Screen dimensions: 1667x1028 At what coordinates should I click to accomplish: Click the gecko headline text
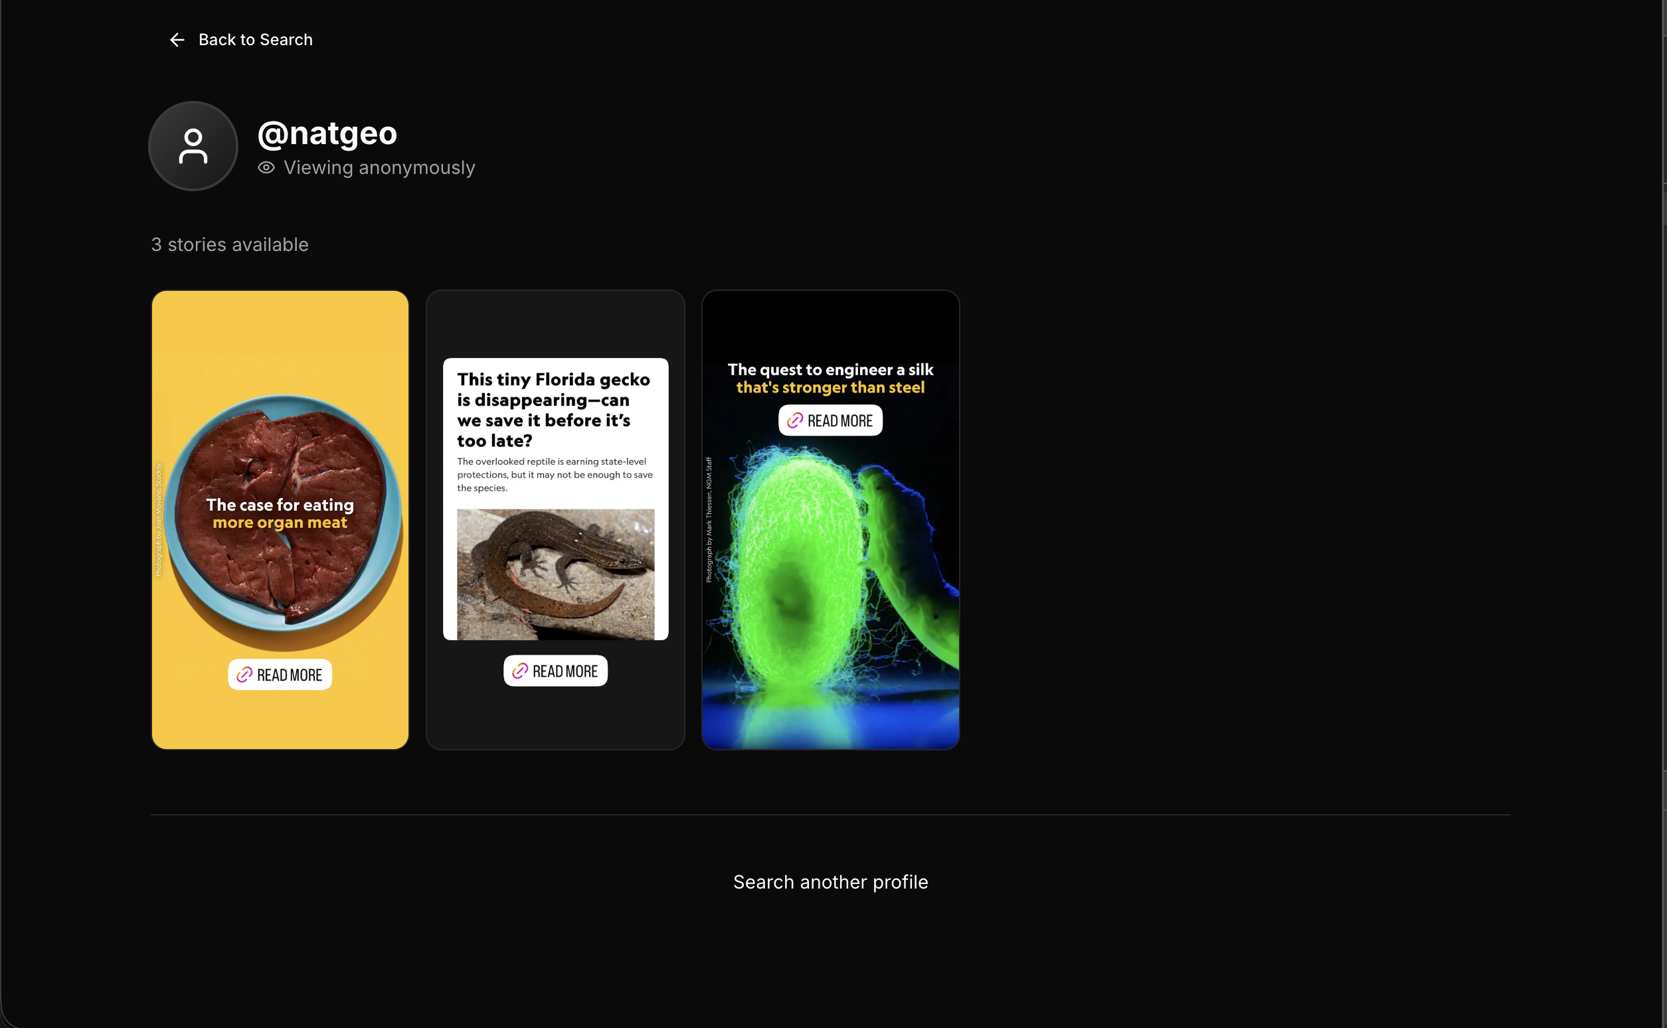pyautogui.click(x=553, y=410)
